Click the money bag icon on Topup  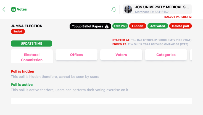(x=107, y=26)
